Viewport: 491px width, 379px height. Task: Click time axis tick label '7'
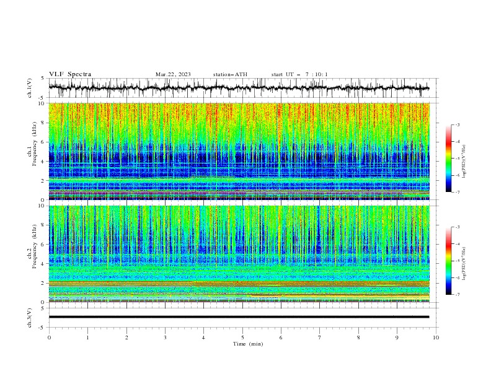tap(320, 338)
